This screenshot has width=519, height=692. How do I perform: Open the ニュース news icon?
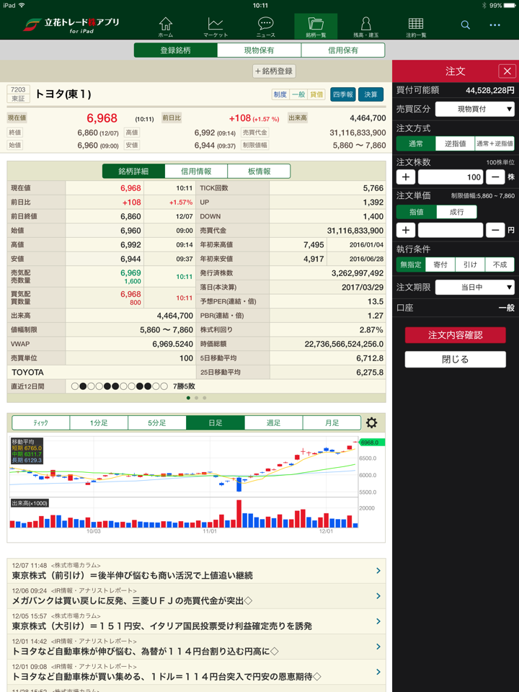tap(265, 27)
